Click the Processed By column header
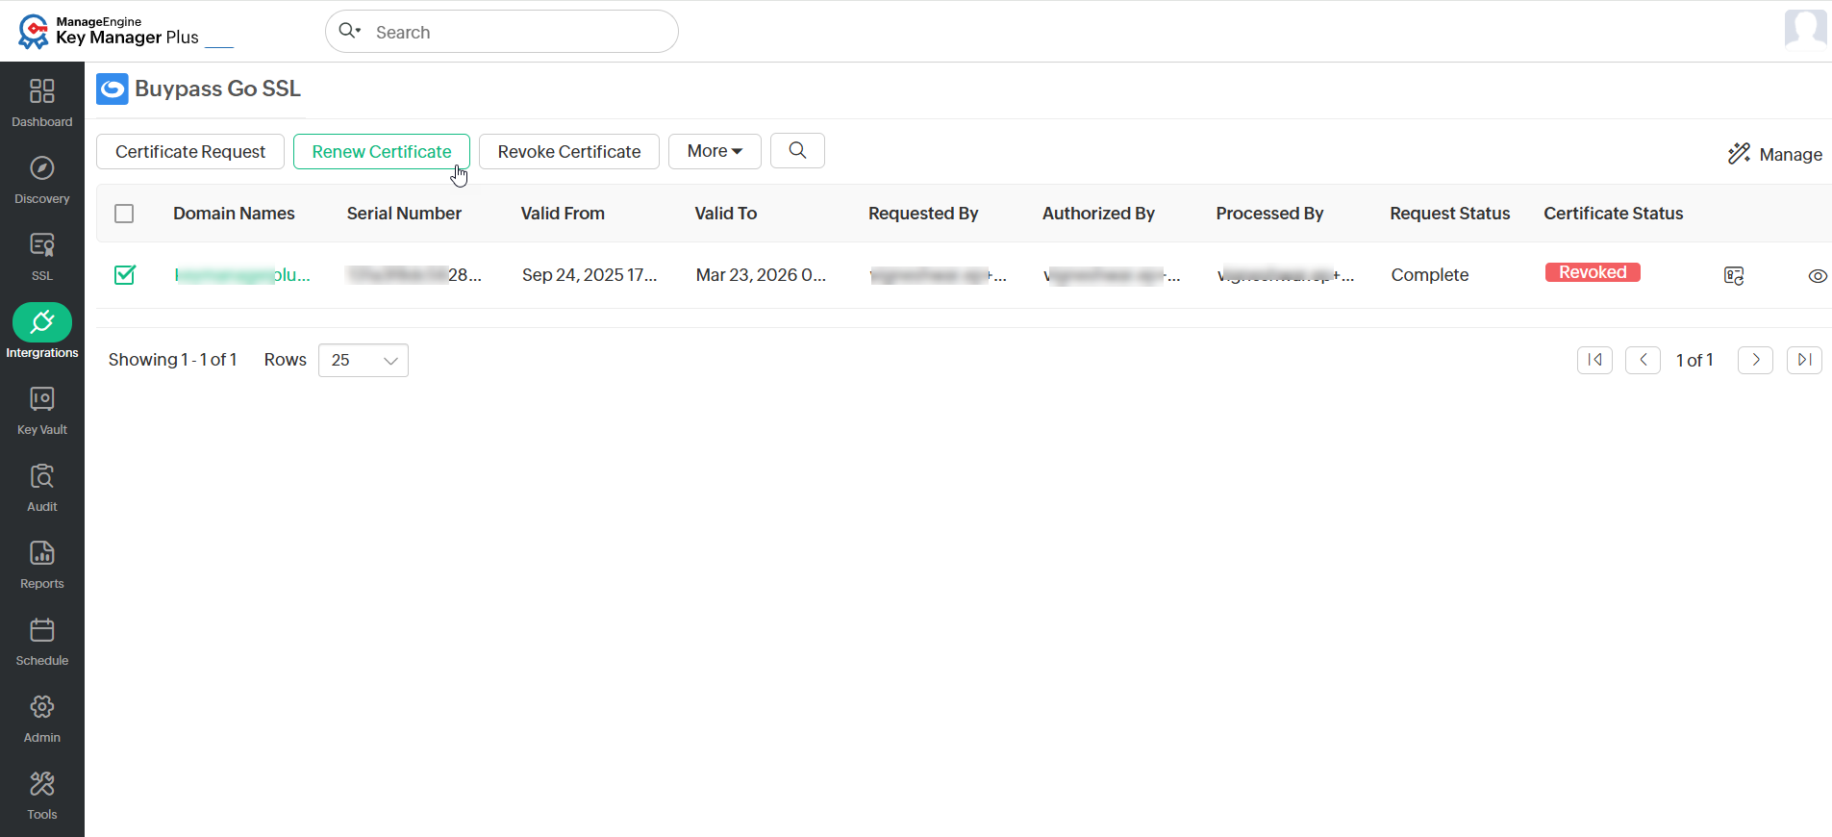The width and height of the screenshot is (1832, 837). pos(1269,214)
